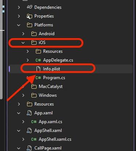Click the Windows folder icon
Image resolution: width=136 pixels, height=151 pixels.
pyautogui.click(x=34, y=95)
